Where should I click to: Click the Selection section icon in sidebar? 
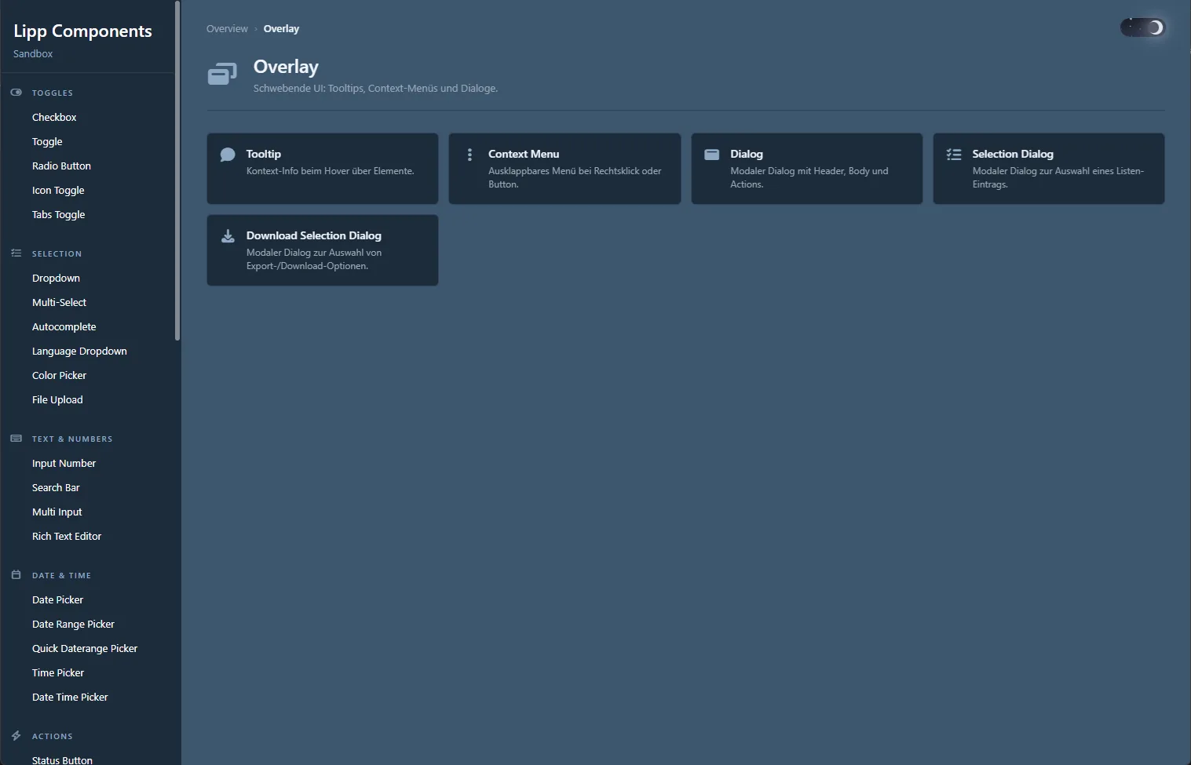16,253
